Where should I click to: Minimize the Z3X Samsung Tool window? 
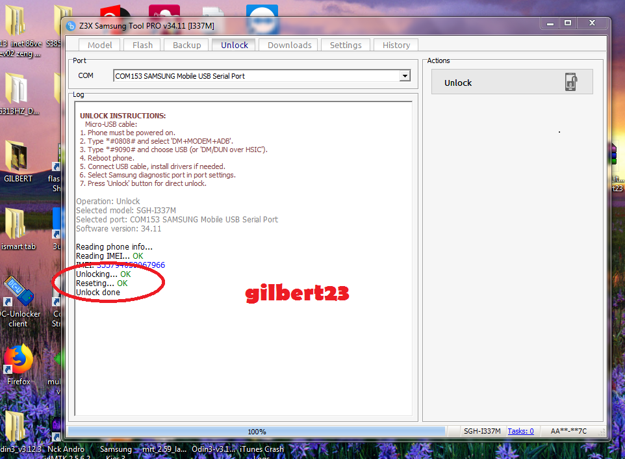[x=550, y=23]
